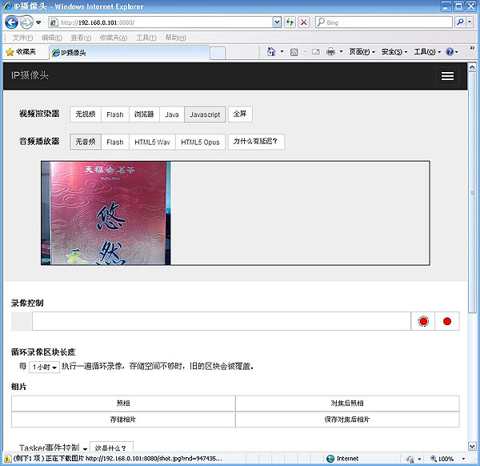Click the Print icon
This screenshot has width=480, height=466.
(x=330, y=52)
